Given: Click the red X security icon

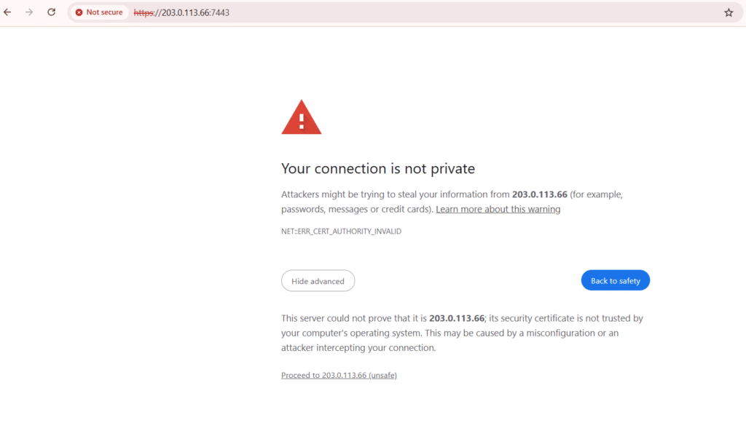Looking at the screenshot, I should [x=79, y=12].
